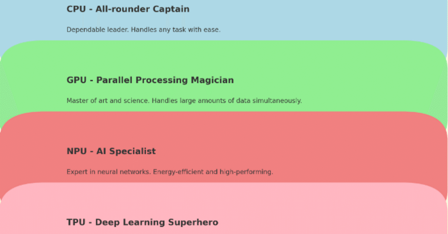Select the "GPU - Parallel Processing Magician" heading

pyautogui.click(x=150, y=80)
